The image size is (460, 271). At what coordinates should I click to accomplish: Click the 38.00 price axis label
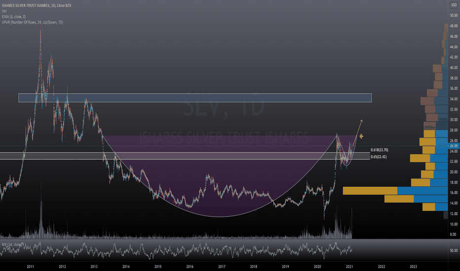454,78
